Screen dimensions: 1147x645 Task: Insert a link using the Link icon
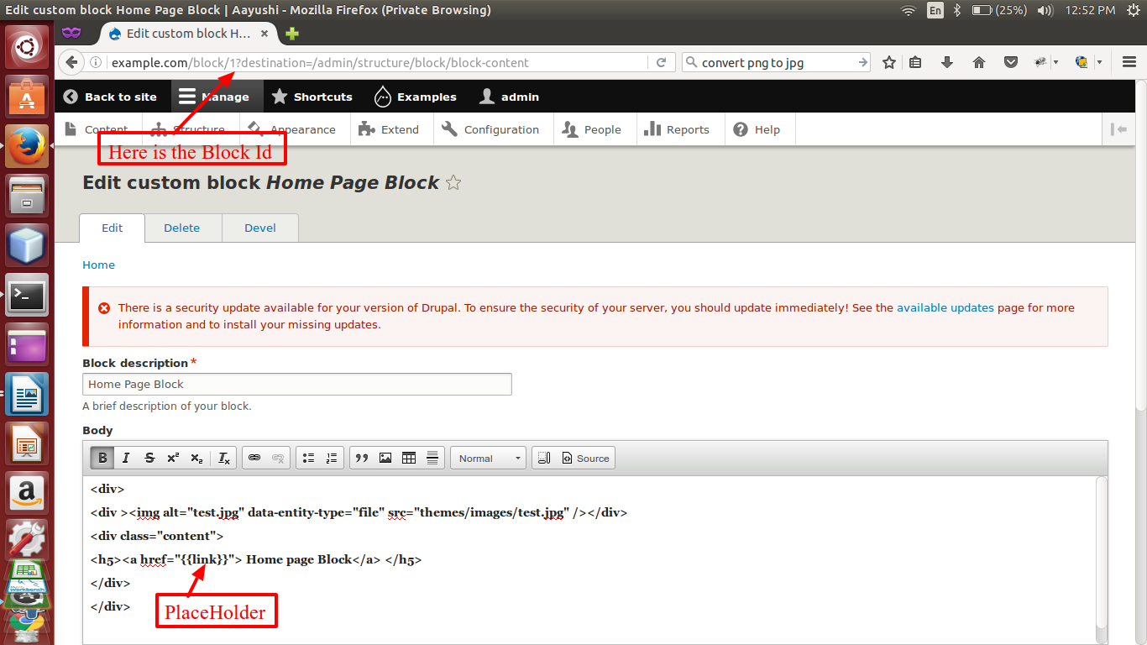254,458
